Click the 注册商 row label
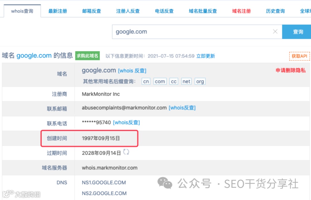 59,94
